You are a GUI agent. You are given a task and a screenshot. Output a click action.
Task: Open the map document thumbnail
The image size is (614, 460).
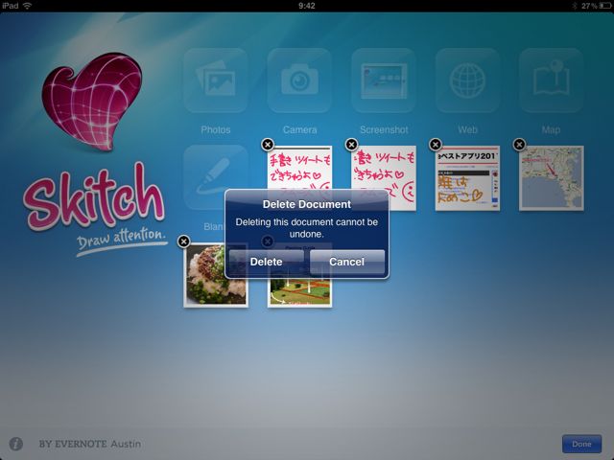(552, 178)
